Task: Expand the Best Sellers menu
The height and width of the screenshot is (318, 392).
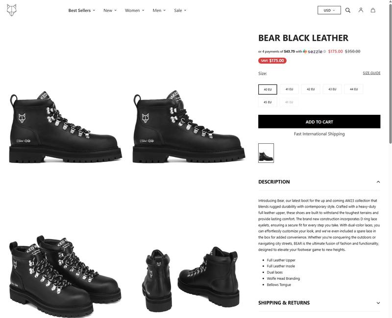Action: [x=81, y=10]
